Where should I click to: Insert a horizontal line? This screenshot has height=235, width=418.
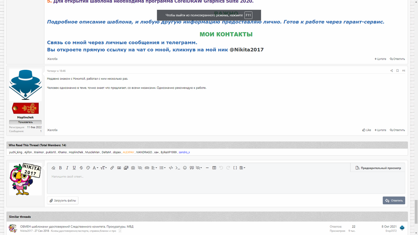207,168
